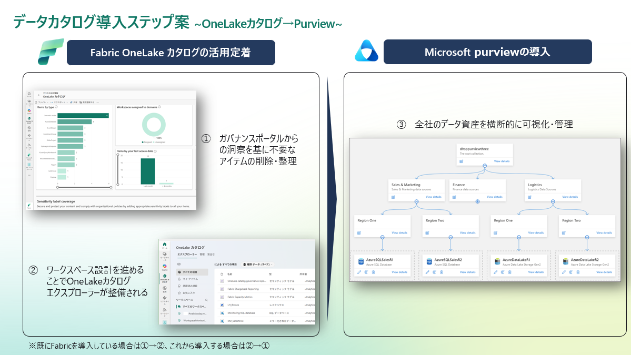This screenshot has height=355, width=631.
Task: Click the donut chart of workspaces assigned to domains
Action: point(154,125)
